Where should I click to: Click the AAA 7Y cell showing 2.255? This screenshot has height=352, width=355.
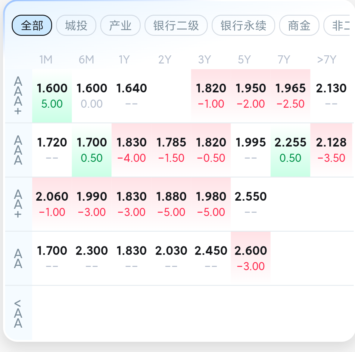point(291,150)
